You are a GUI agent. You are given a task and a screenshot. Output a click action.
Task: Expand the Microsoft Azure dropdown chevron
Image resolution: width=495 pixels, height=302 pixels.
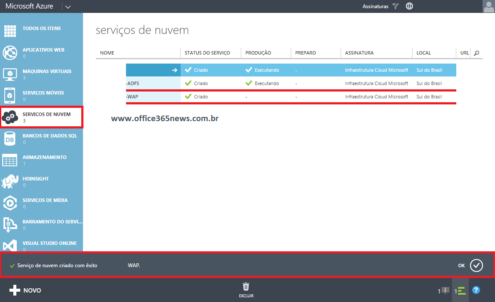point(68,7)
